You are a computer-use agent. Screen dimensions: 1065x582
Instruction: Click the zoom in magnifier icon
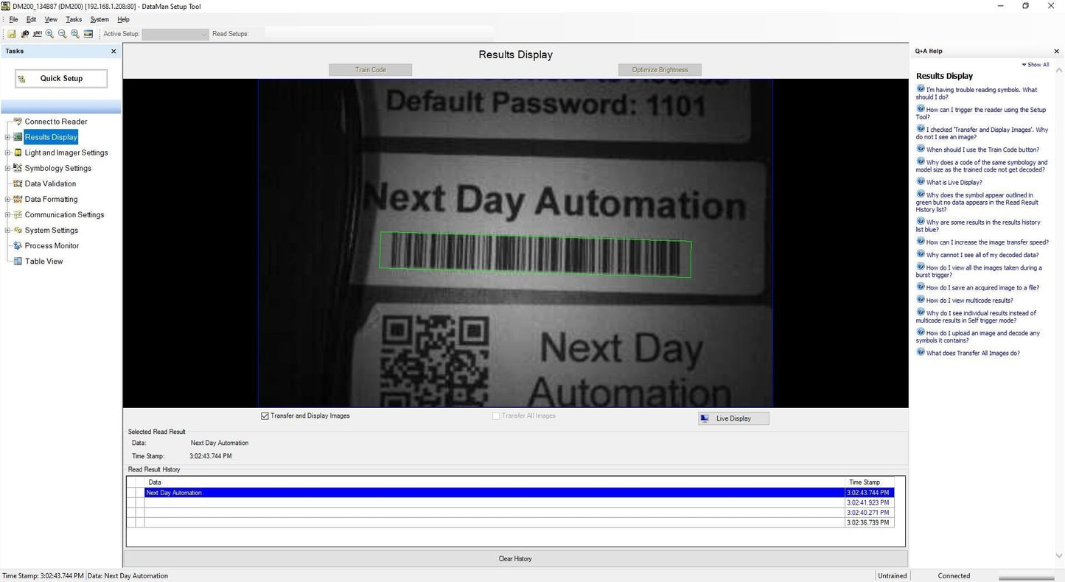(x=49, y=34)
